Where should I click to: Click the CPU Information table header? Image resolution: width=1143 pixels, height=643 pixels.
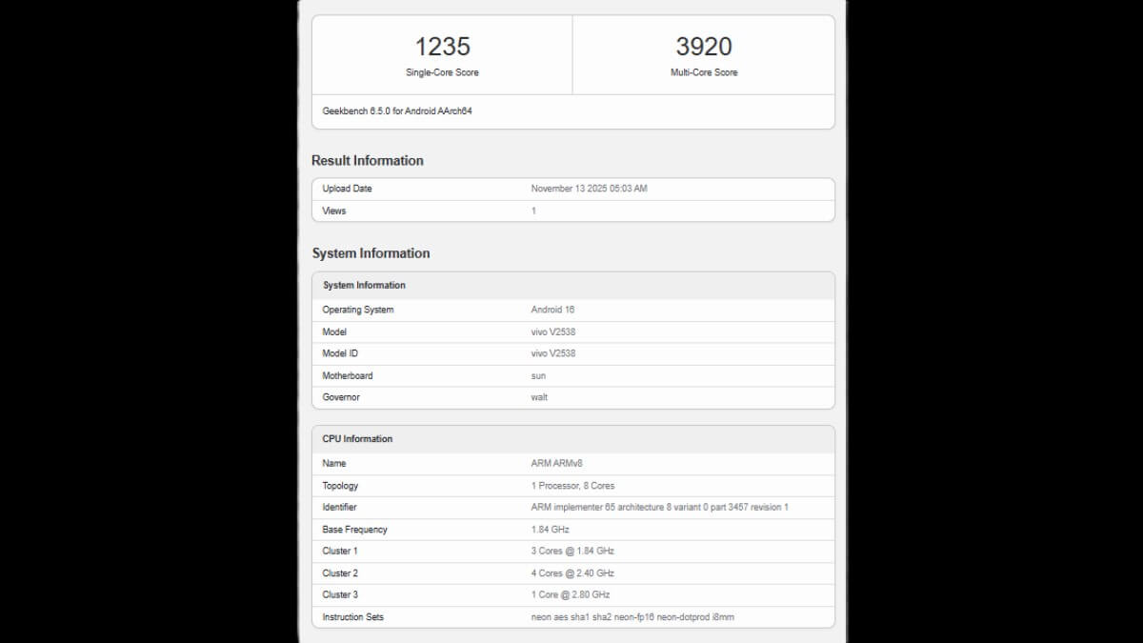point(357,439)
